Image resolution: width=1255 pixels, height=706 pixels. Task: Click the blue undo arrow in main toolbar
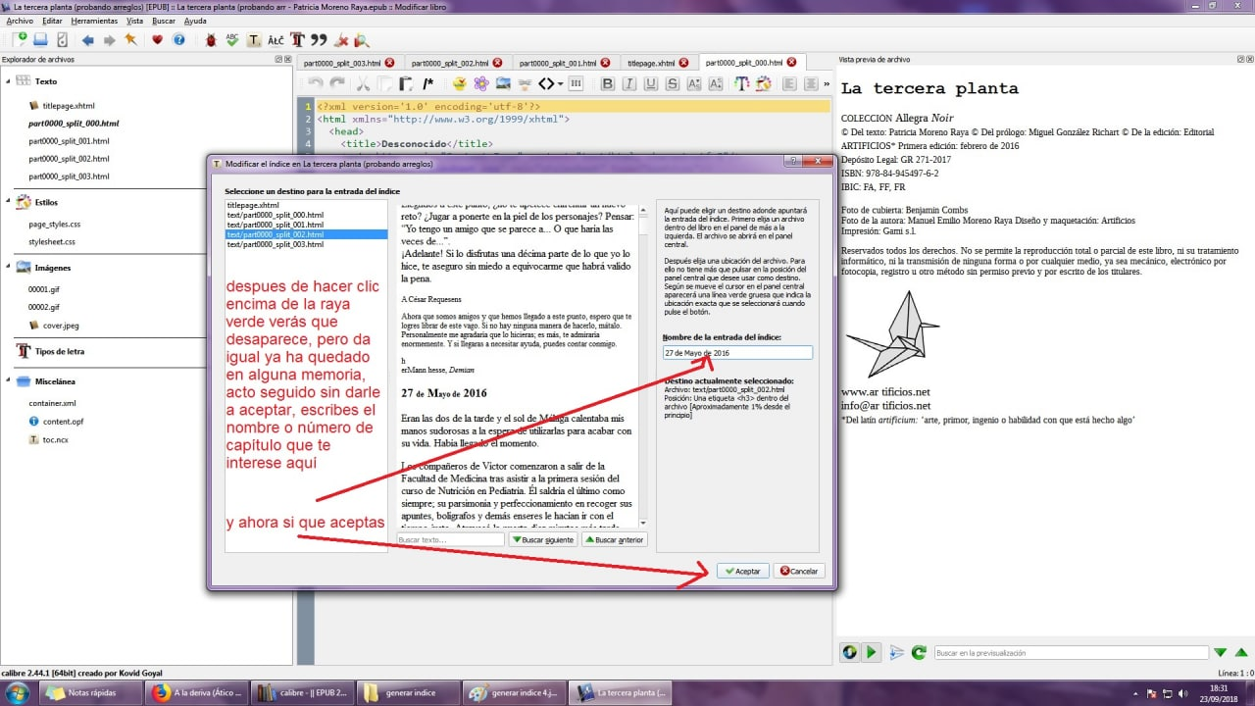pos(88,40)
